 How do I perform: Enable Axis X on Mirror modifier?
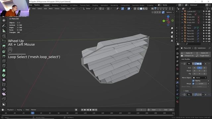pyautogui.click(x=194, y=68)
